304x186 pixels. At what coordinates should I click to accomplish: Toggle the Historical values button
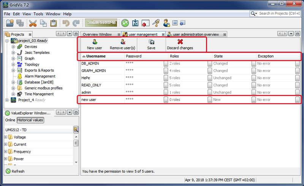click(30, 120)
